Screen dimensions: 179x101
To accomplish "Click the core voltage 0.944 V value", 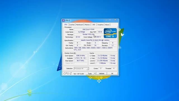I will pyautogui.click(x=98, y=37).
